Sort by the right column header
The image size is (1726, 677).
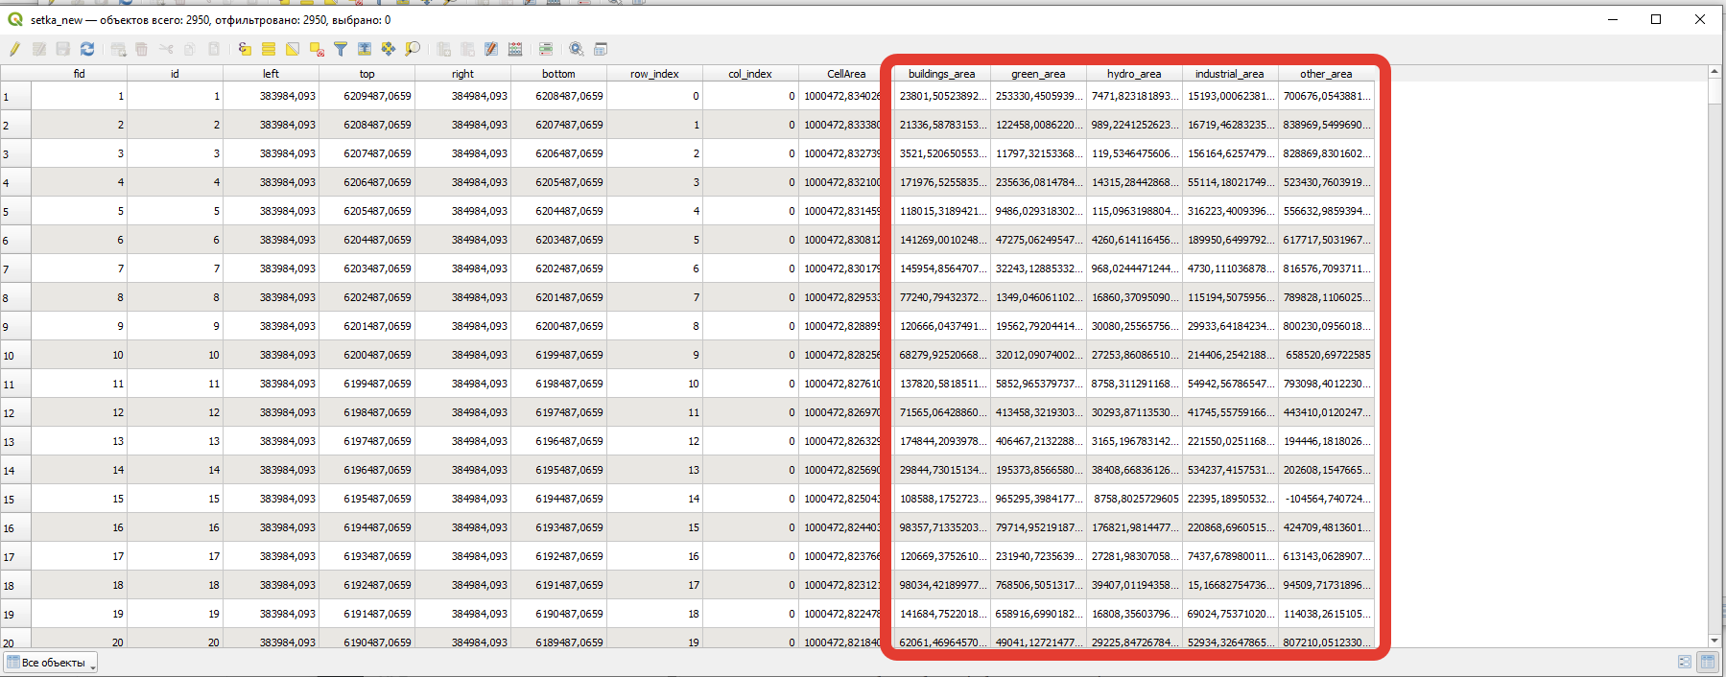tap(462, 74)
